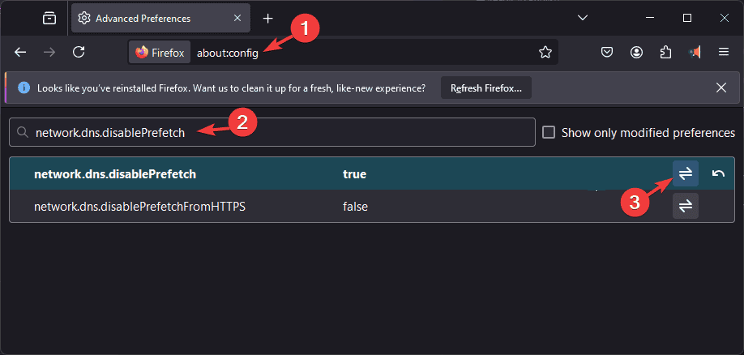The height and width of the screenshot is (355, 744).
Task: Click the back navigation arrow
Action: pos(20,52)
